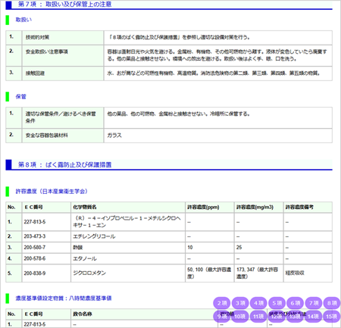Click heading 第8項：ばく露防止及び保護措置
341x328 pixels.
tap(65, 165)
